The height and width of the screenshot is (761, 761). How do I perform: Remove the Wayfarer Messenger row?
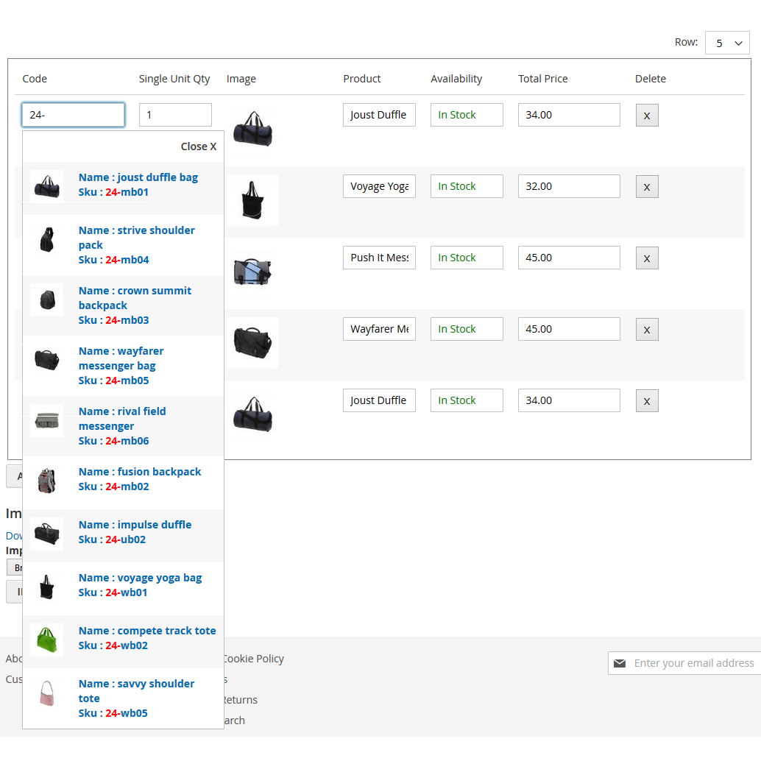tap(647, 330)
